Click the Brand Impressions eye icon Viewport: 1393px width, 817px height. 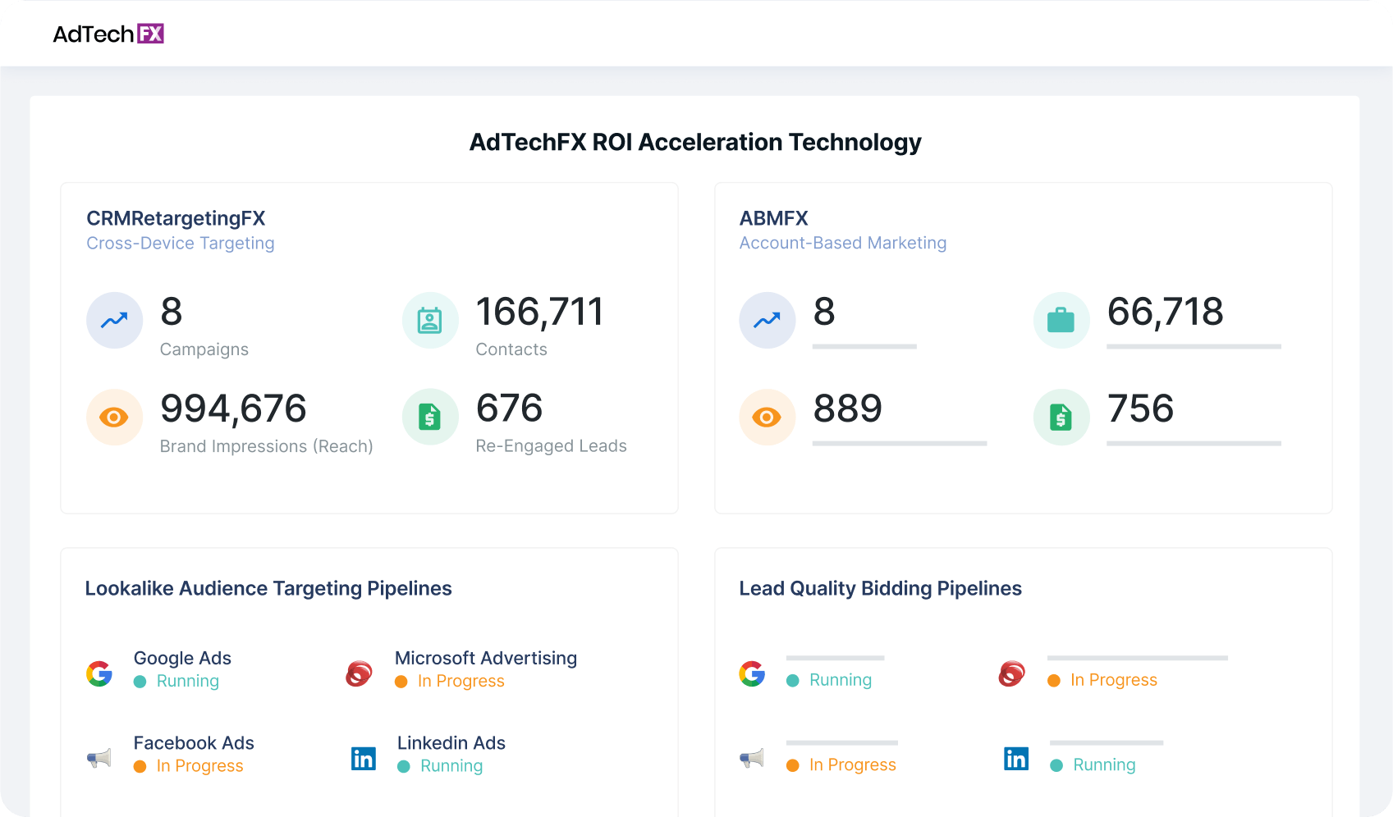114,417
